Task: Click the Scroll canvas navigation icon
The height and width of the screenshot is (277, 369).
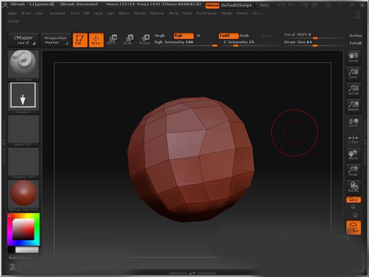Action: click(353, 57)
